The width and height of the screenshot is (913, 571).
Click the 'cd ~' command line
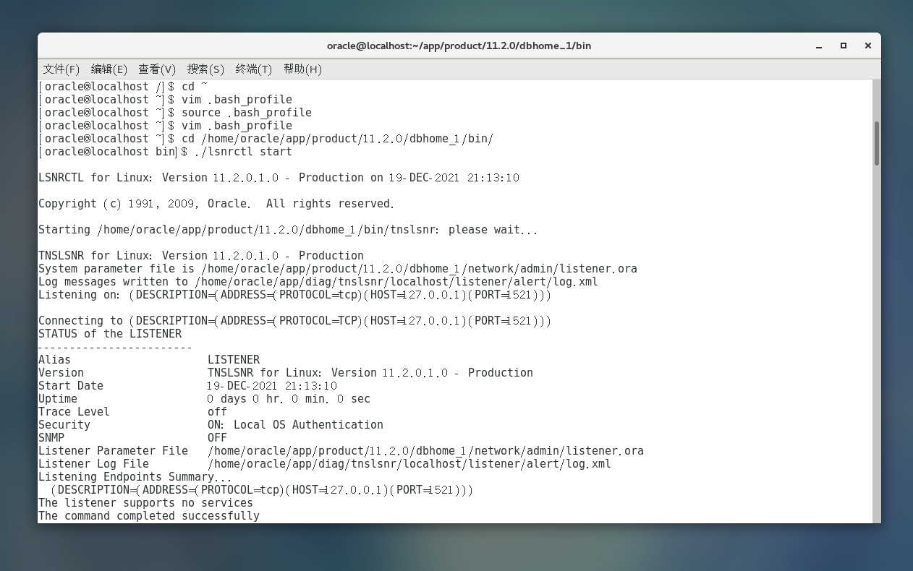click(123, 87)
